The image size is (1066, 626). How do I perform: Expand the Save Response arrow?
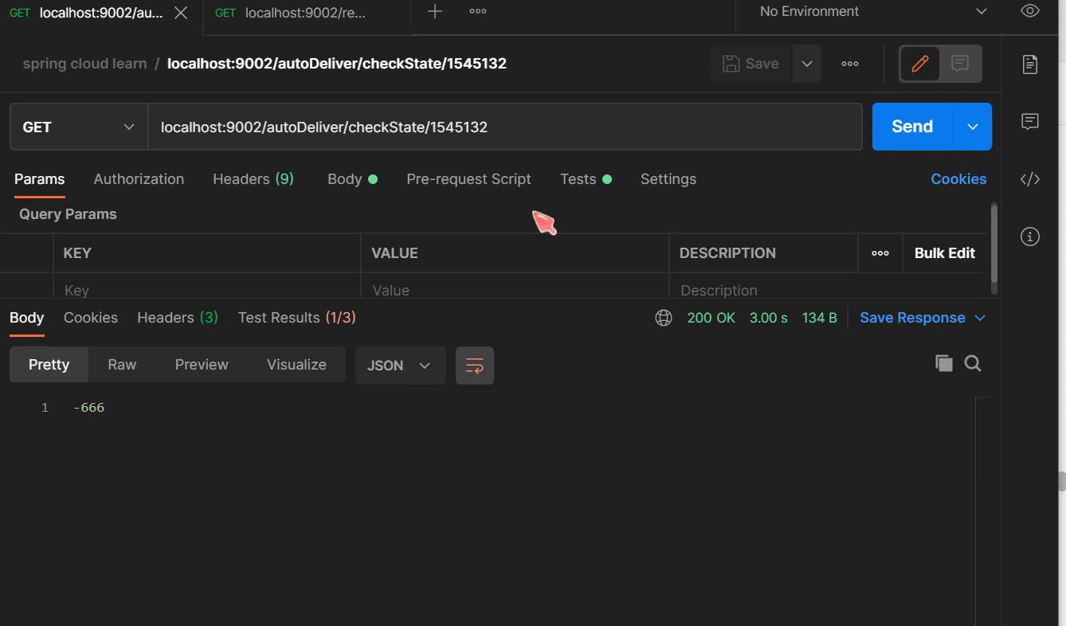[980, 318]
